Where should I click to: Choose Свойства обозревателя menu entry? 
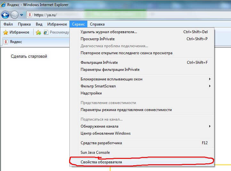pyautogui.click(x=101, y=162)
